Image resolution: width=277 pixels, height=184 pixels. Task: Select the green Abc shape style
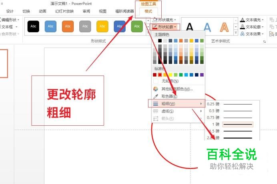(137, 26)
